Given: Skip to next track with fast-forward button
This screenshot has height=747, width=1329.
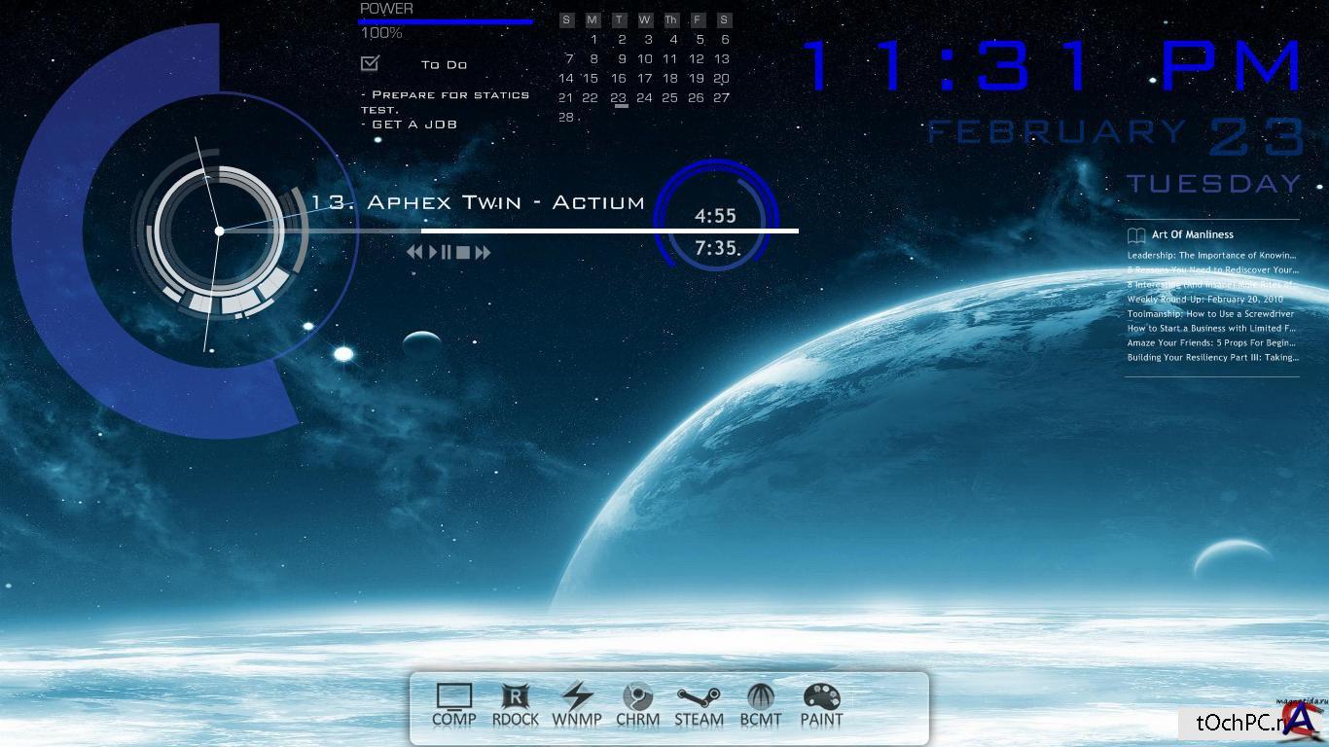Looking at the screenshot, I should 483,253.
